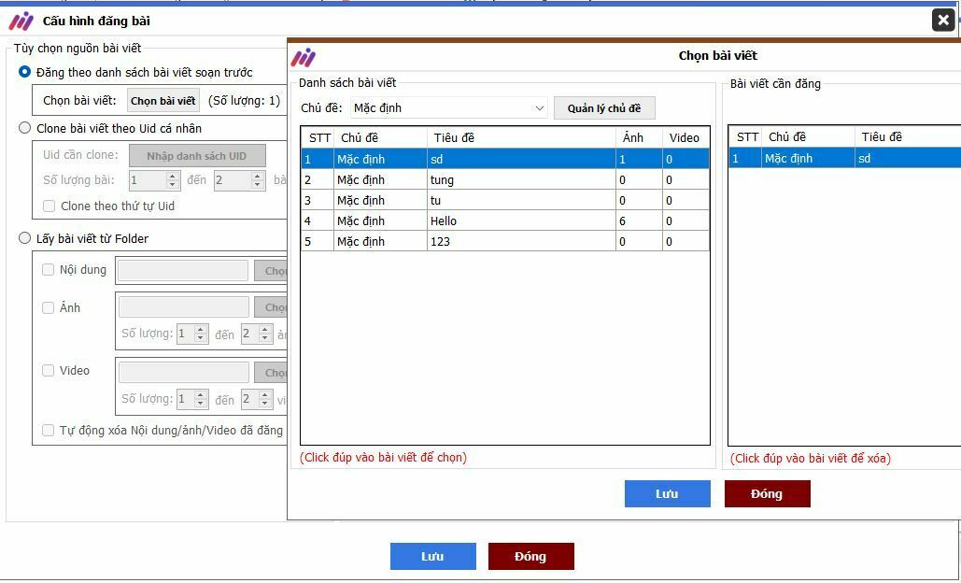Select Clone bài viết theo Uid cá nhân
This screenshot has height=583, width=961.
(x=25, y=129)
